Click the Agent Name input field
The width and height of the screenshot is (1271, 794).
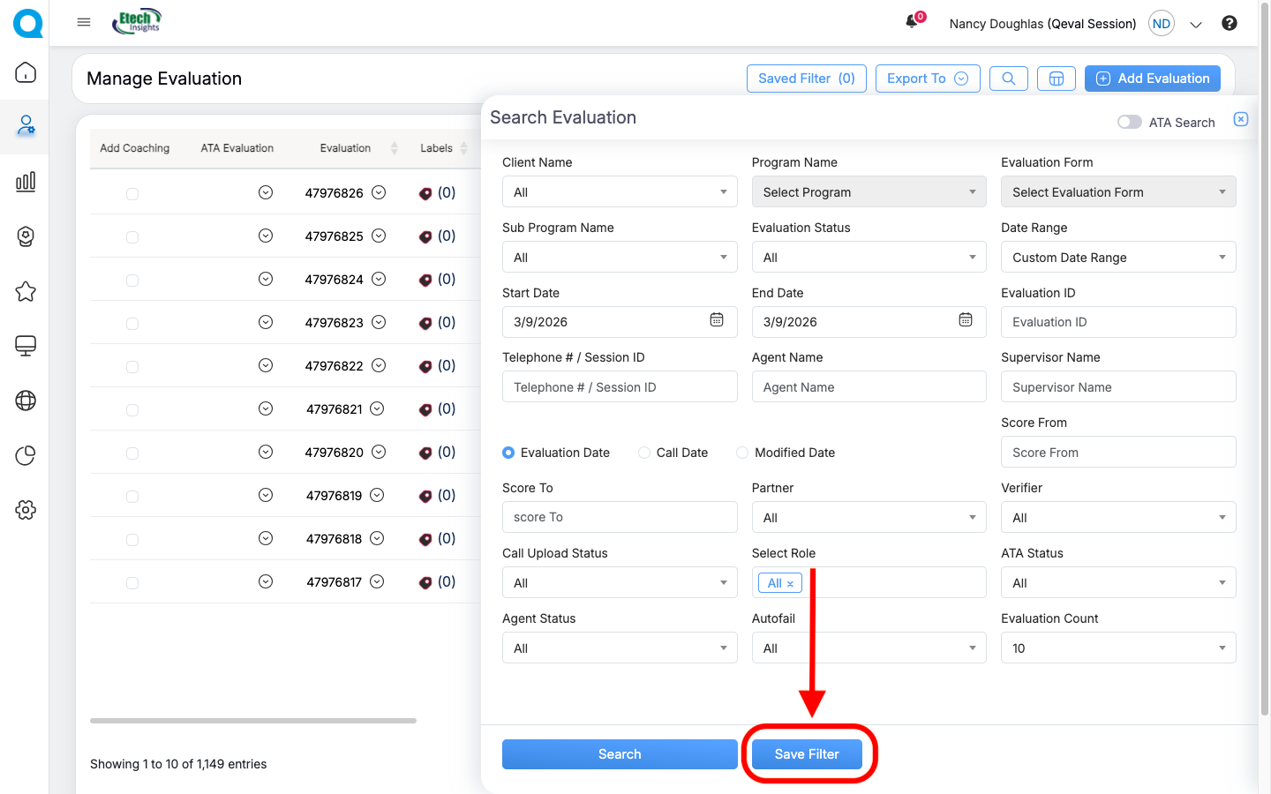click(869, 387)
